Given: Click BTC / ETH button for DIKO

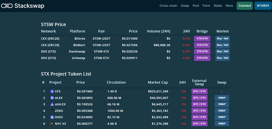Looking at the screenshot, I should coord(200,117).
